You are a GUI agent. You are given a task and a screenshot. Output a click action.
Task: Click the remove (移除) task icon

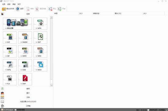pyautogui.click(x=28, y=9)
